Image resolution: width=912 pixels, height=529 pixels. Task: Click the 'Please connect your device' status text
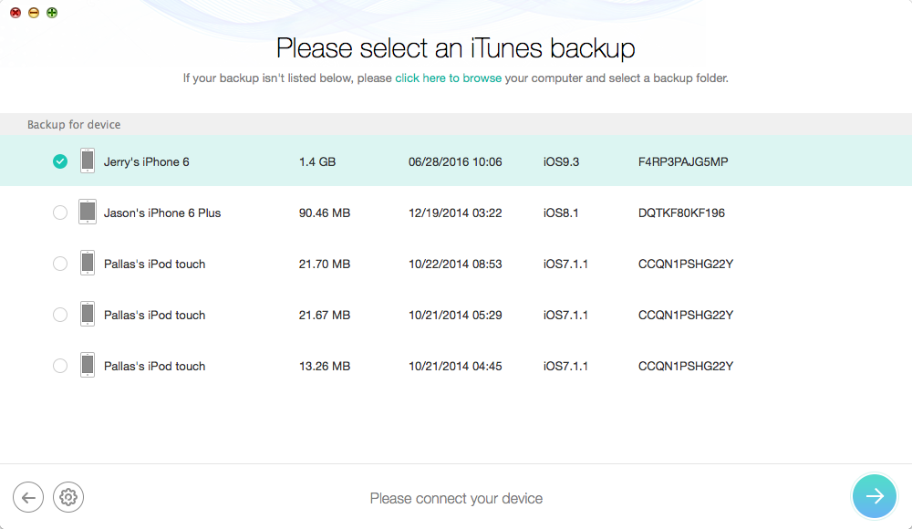click(456, 499)
